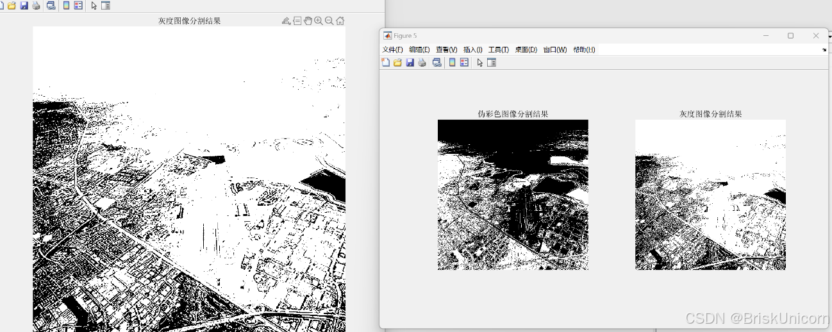Click the brush data icon above left image

click(286, 21)
